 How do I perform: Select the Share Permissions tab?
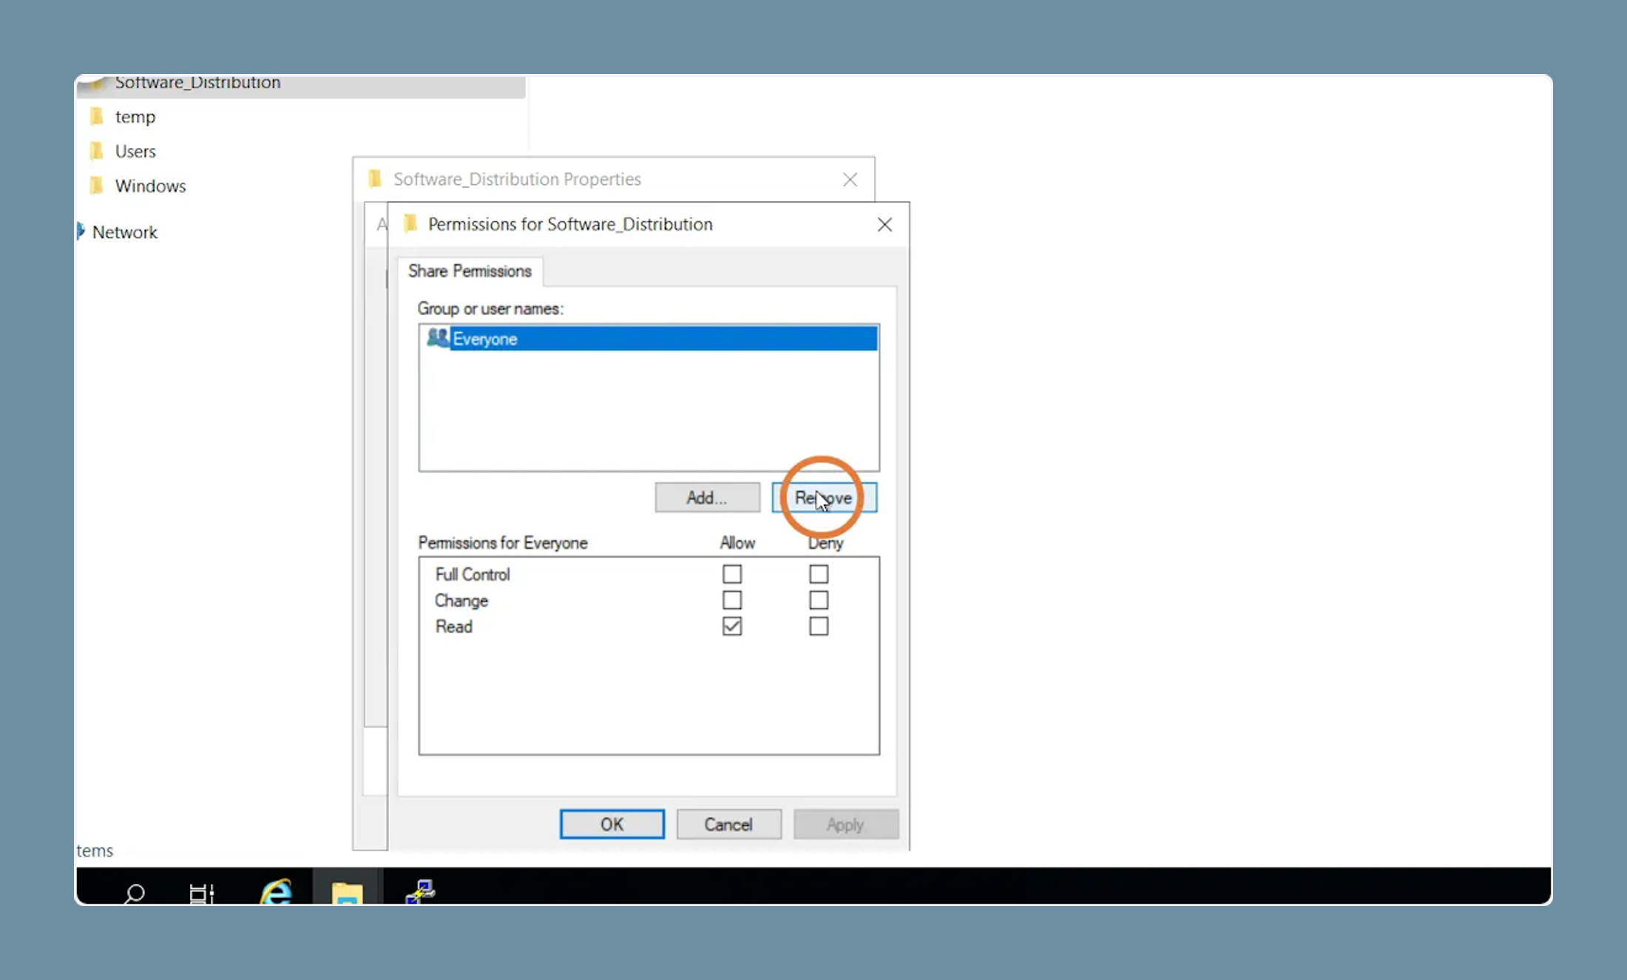470,271
